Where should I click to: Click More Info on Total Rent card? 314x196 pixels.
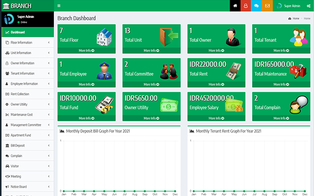point(216,84)
